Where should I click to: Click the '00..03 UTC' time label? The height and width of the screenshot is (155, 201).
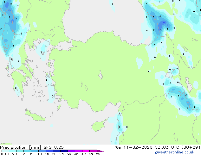point(167,147)
